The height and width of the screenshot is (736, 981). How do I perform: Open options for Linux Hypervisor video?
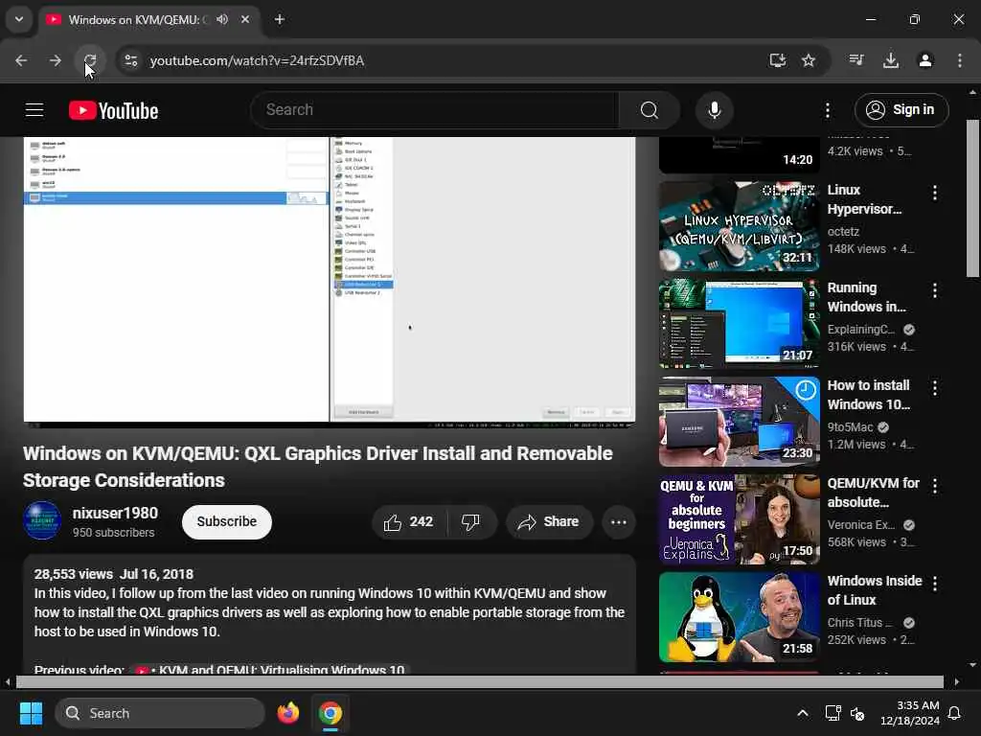(x=935, y=193)
